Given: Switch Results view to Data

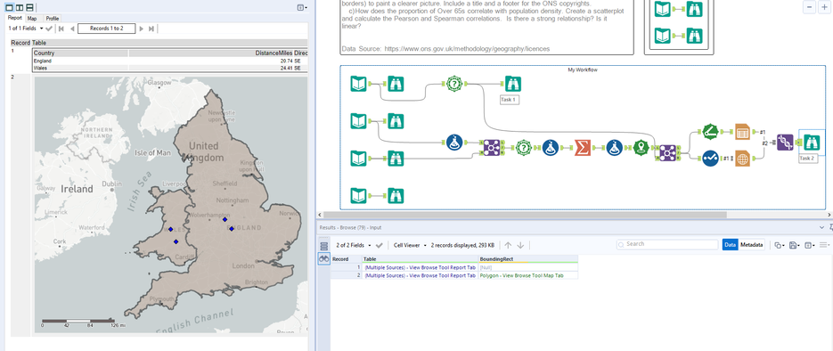Looking at the screenshot, I should pyautogui.click(x=730, y=245).
